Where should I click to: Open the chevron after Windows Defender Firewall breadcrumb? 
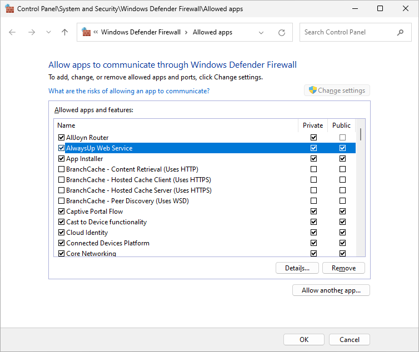(x=186, y=32)
